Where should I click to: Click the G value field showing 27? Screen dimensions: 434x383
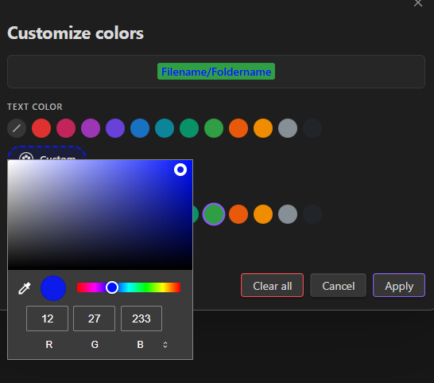[94, 319]
